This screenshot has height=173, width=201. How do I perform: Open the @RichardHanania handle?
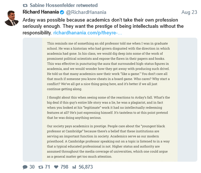point(86,12)
